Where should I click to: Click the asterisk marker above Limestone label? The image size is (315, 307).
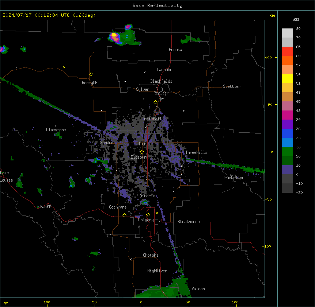(56, 126)
